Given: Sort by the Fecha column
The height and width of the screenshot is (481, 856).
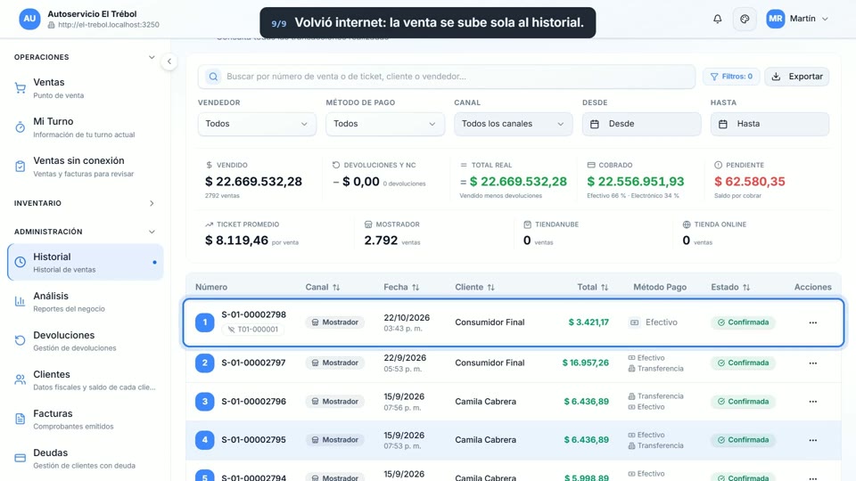Looking at the screenshot, I should pyautogui.click(x=401, y=287).
